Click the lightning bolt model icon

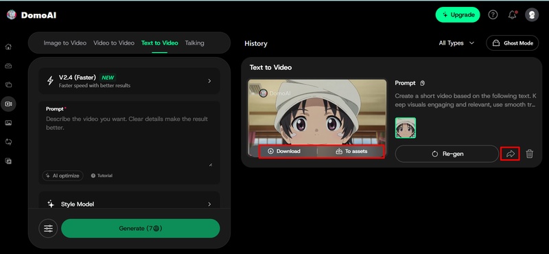click(x=50, y=81)
